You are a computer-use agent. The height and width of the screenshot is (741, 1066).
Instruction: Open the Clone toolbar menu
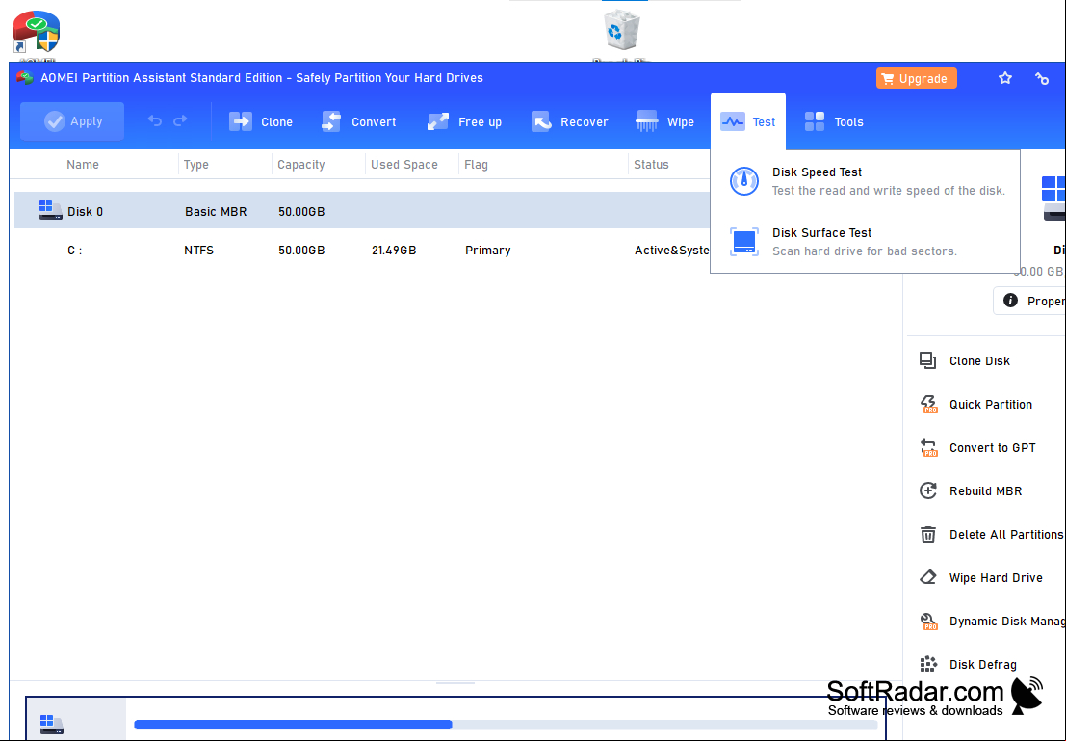(x=261, y=121)
